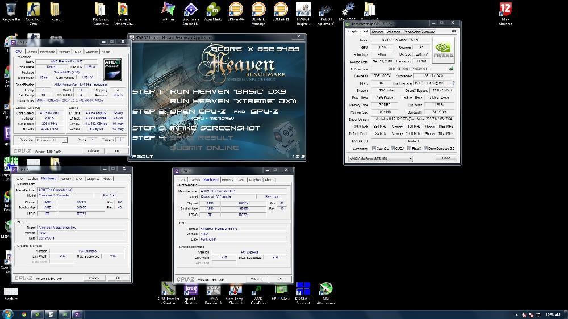Open the Batman Arkham City folder icon
The image size is (568, 319).
[123, 14]
